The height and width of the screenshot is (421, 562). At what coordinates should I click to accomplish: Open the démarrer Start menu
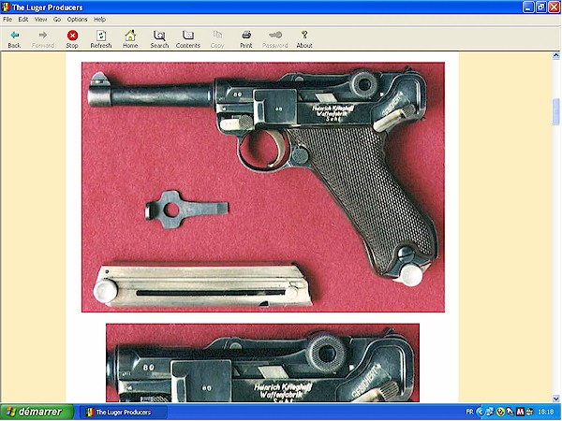(x=37, y=412)
